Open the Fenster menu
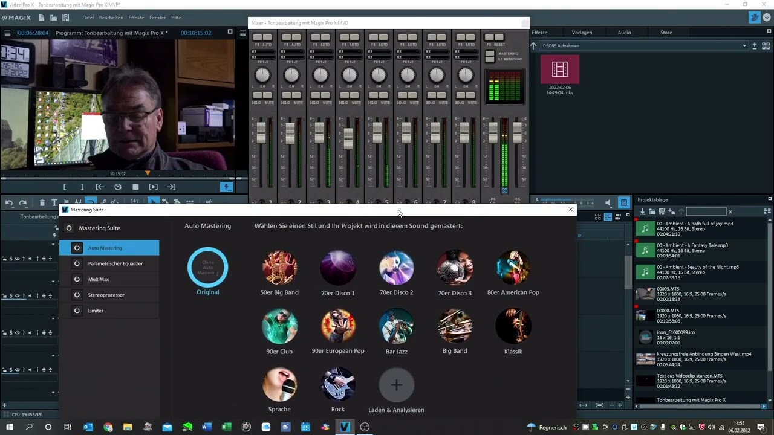This screenshot has height=435, width=774. point(157,18)
